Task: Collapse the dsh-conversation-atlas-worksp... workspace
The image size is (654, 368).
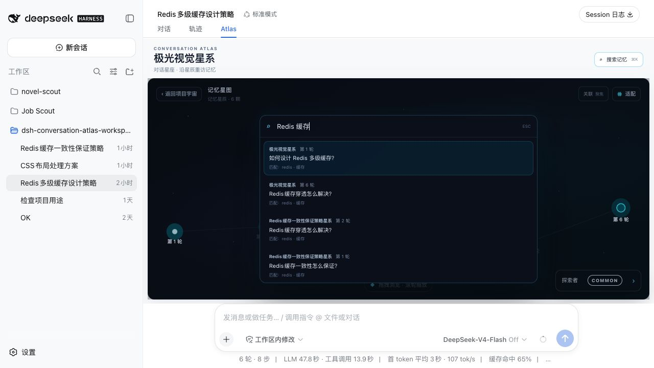Action: click(72, 130)
